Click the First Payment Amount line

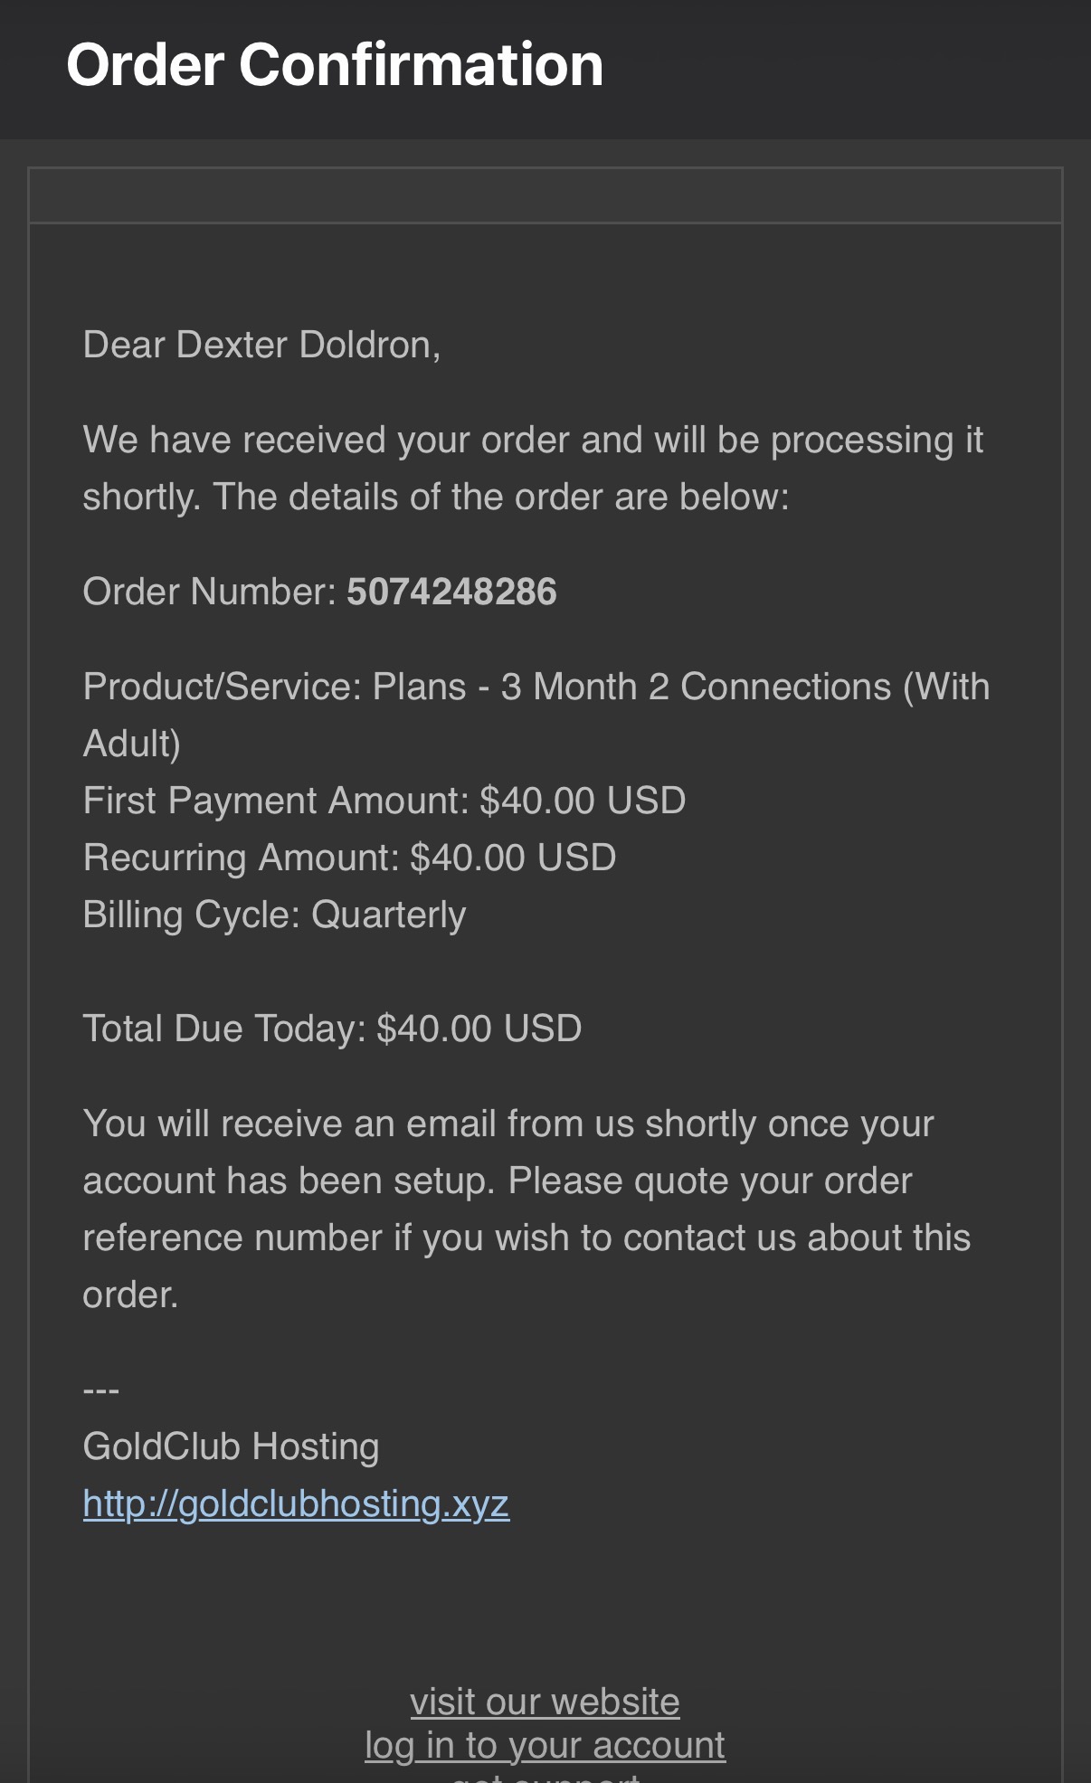coord(384,801)
